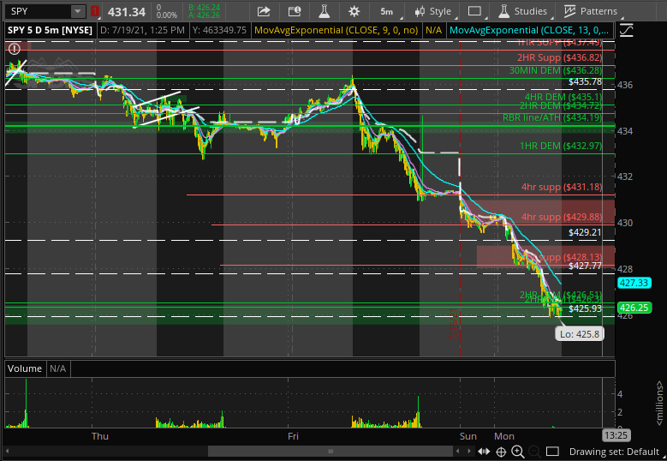Open the Drawing set: Default selector
The height and width of the screenshot is (461, 667).
tap(614, 452)
